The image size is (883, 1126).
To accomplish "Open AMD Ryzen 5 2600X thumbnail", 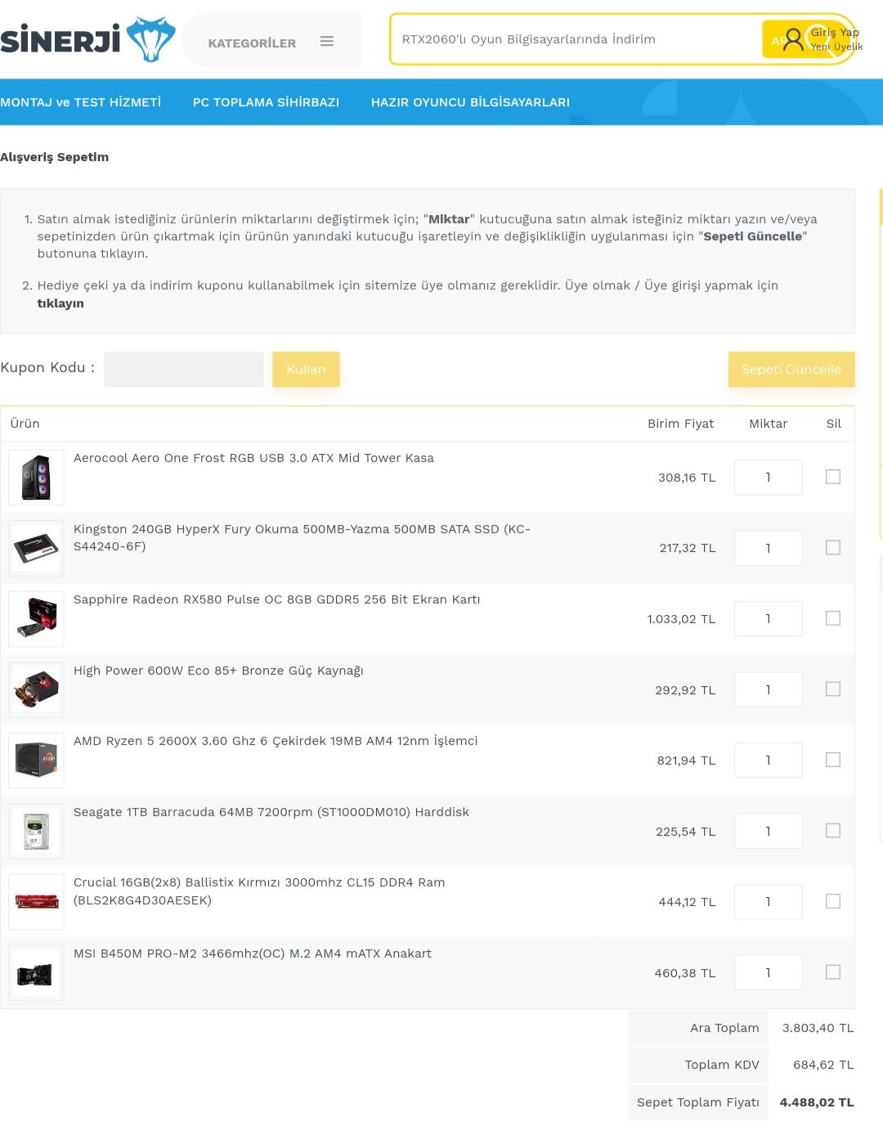I will tap(36, 760).
